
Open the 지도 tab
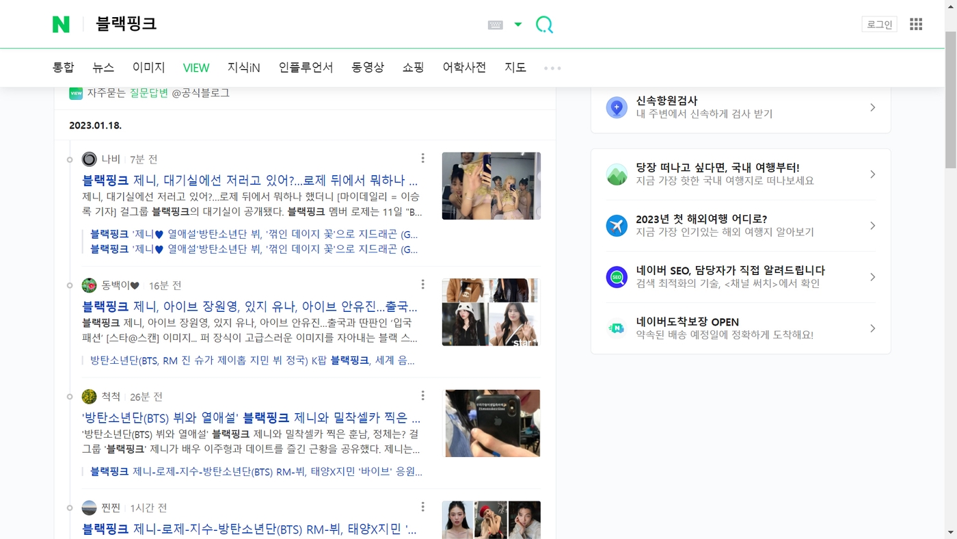(x=515, y=67)
